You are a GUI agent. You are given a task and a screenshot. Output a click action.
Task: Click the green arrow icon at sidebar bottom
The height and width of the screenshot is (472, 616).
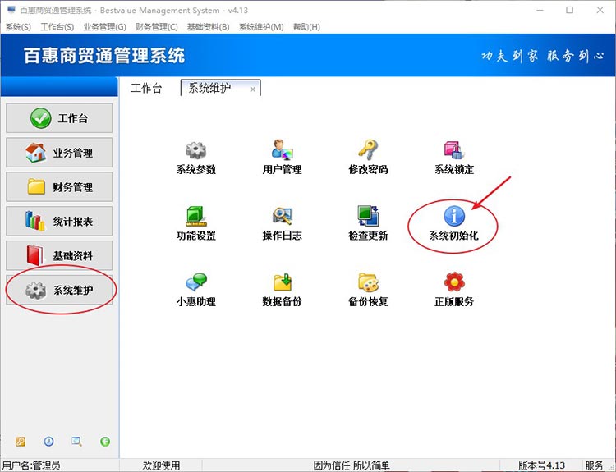coord(105,442)
